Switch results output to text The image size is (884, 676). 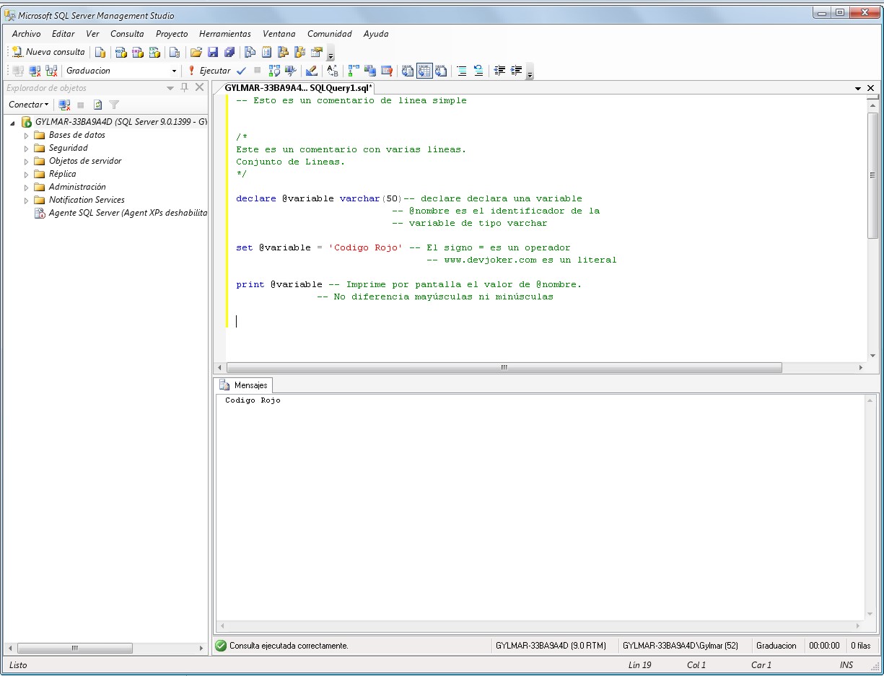(x=407, y=70)
